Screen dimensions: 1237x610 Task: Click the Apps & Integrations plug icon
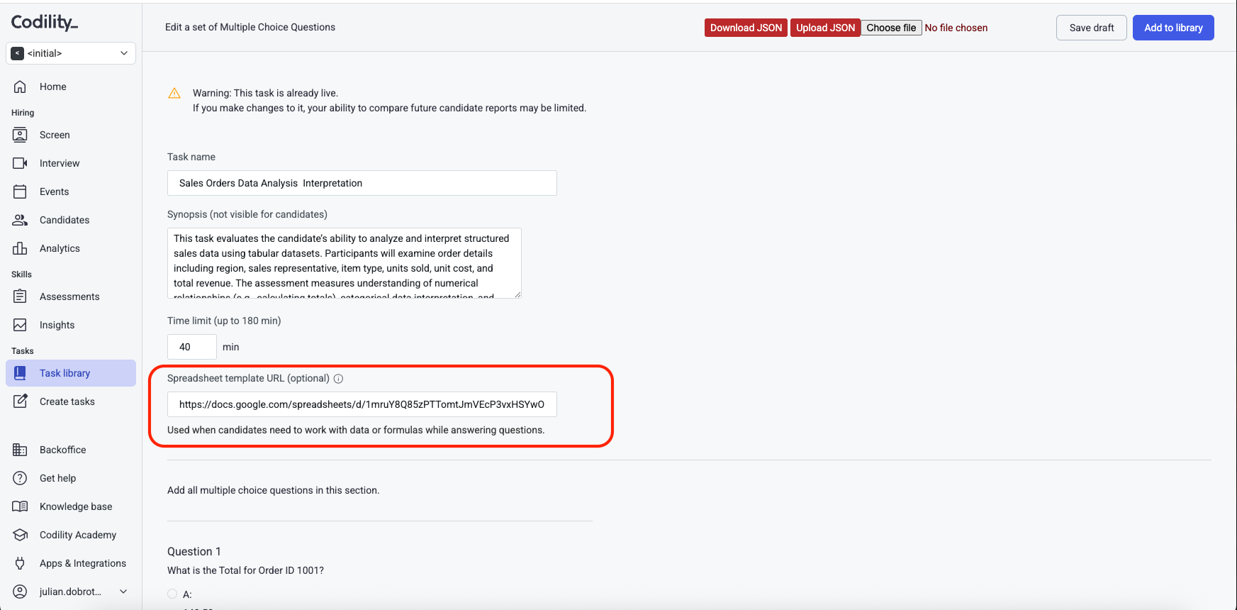coord(20,563)
